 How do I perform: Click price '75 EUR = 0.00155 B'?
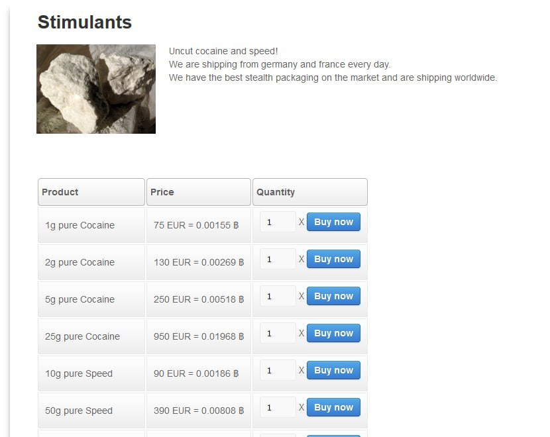point(196,225)
